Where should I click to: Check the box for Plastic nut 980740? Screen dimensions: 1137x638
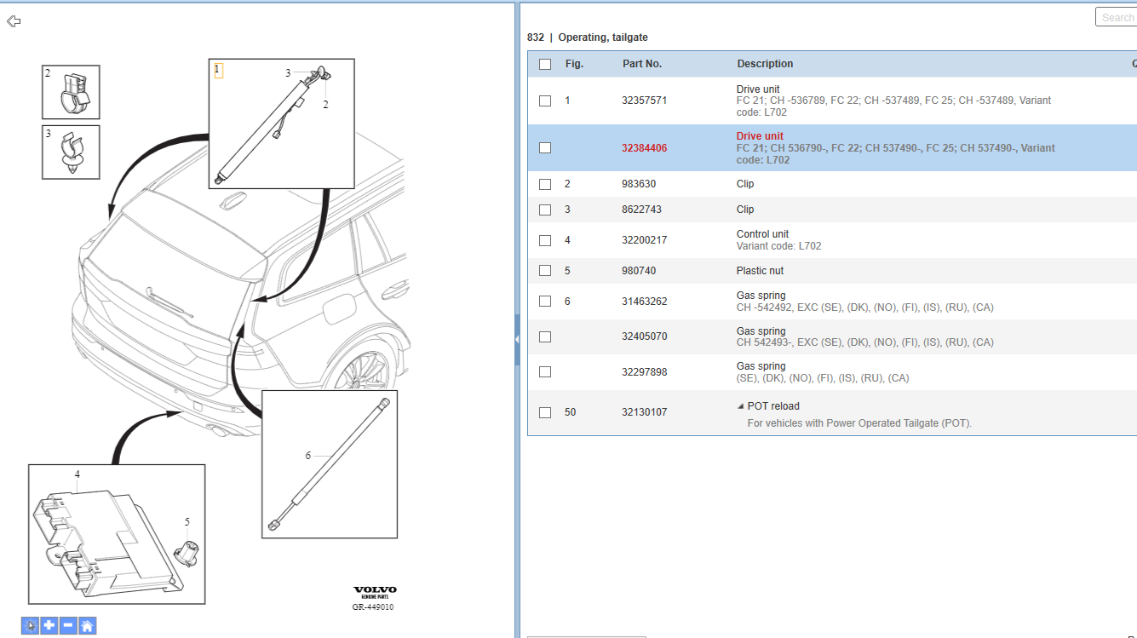(x=545, y=271)
